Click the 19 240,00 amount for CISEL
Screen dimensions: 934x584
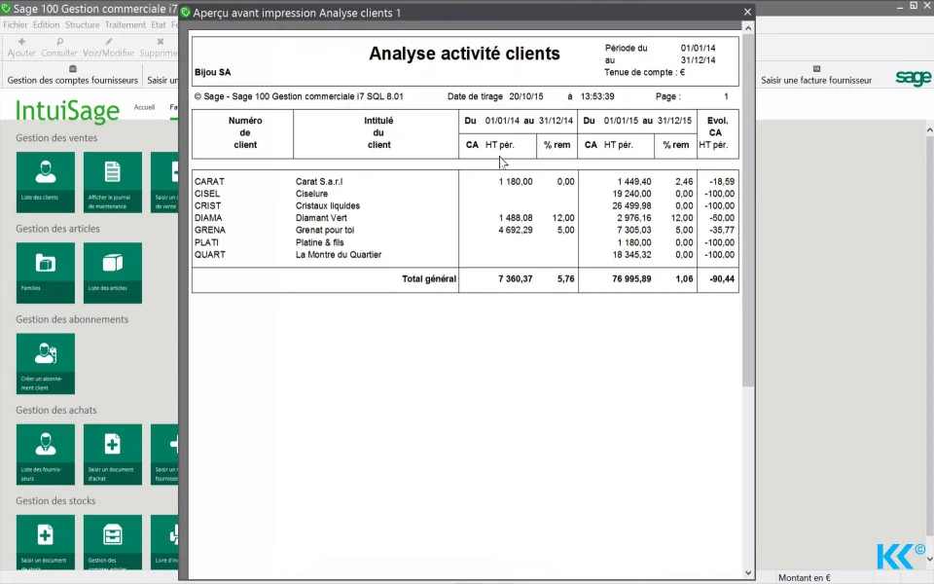click(631, 194)
